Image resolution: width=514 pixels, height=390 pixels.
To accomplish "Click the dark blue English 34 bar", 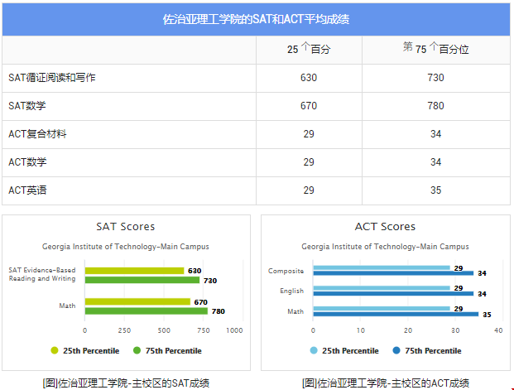I will tap(393, 294).
